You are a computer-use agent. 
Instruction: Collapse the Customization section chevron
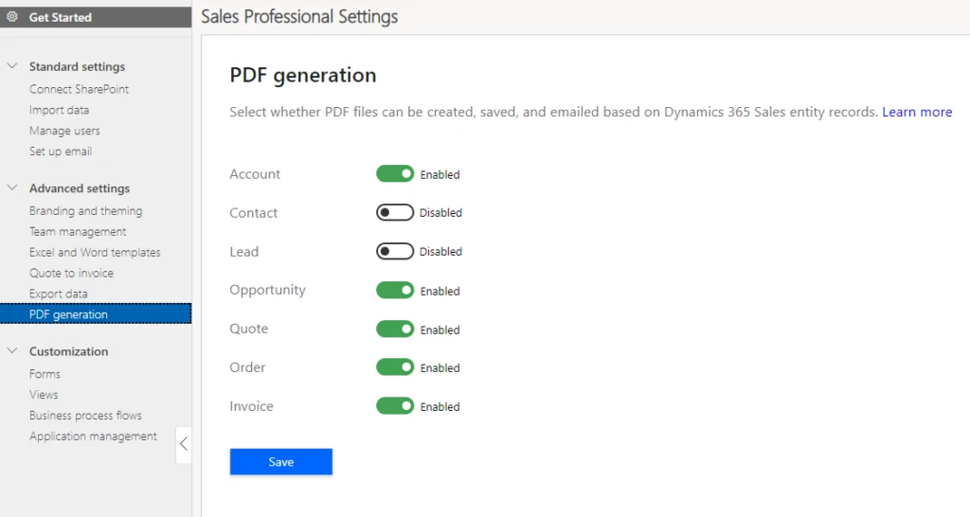pos(11,350)
